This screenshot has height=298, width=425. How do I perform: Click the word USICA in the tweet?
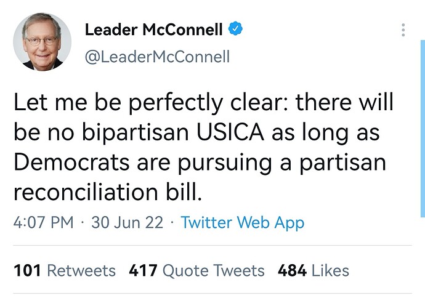pyautogui.click(x=230, y=132)
